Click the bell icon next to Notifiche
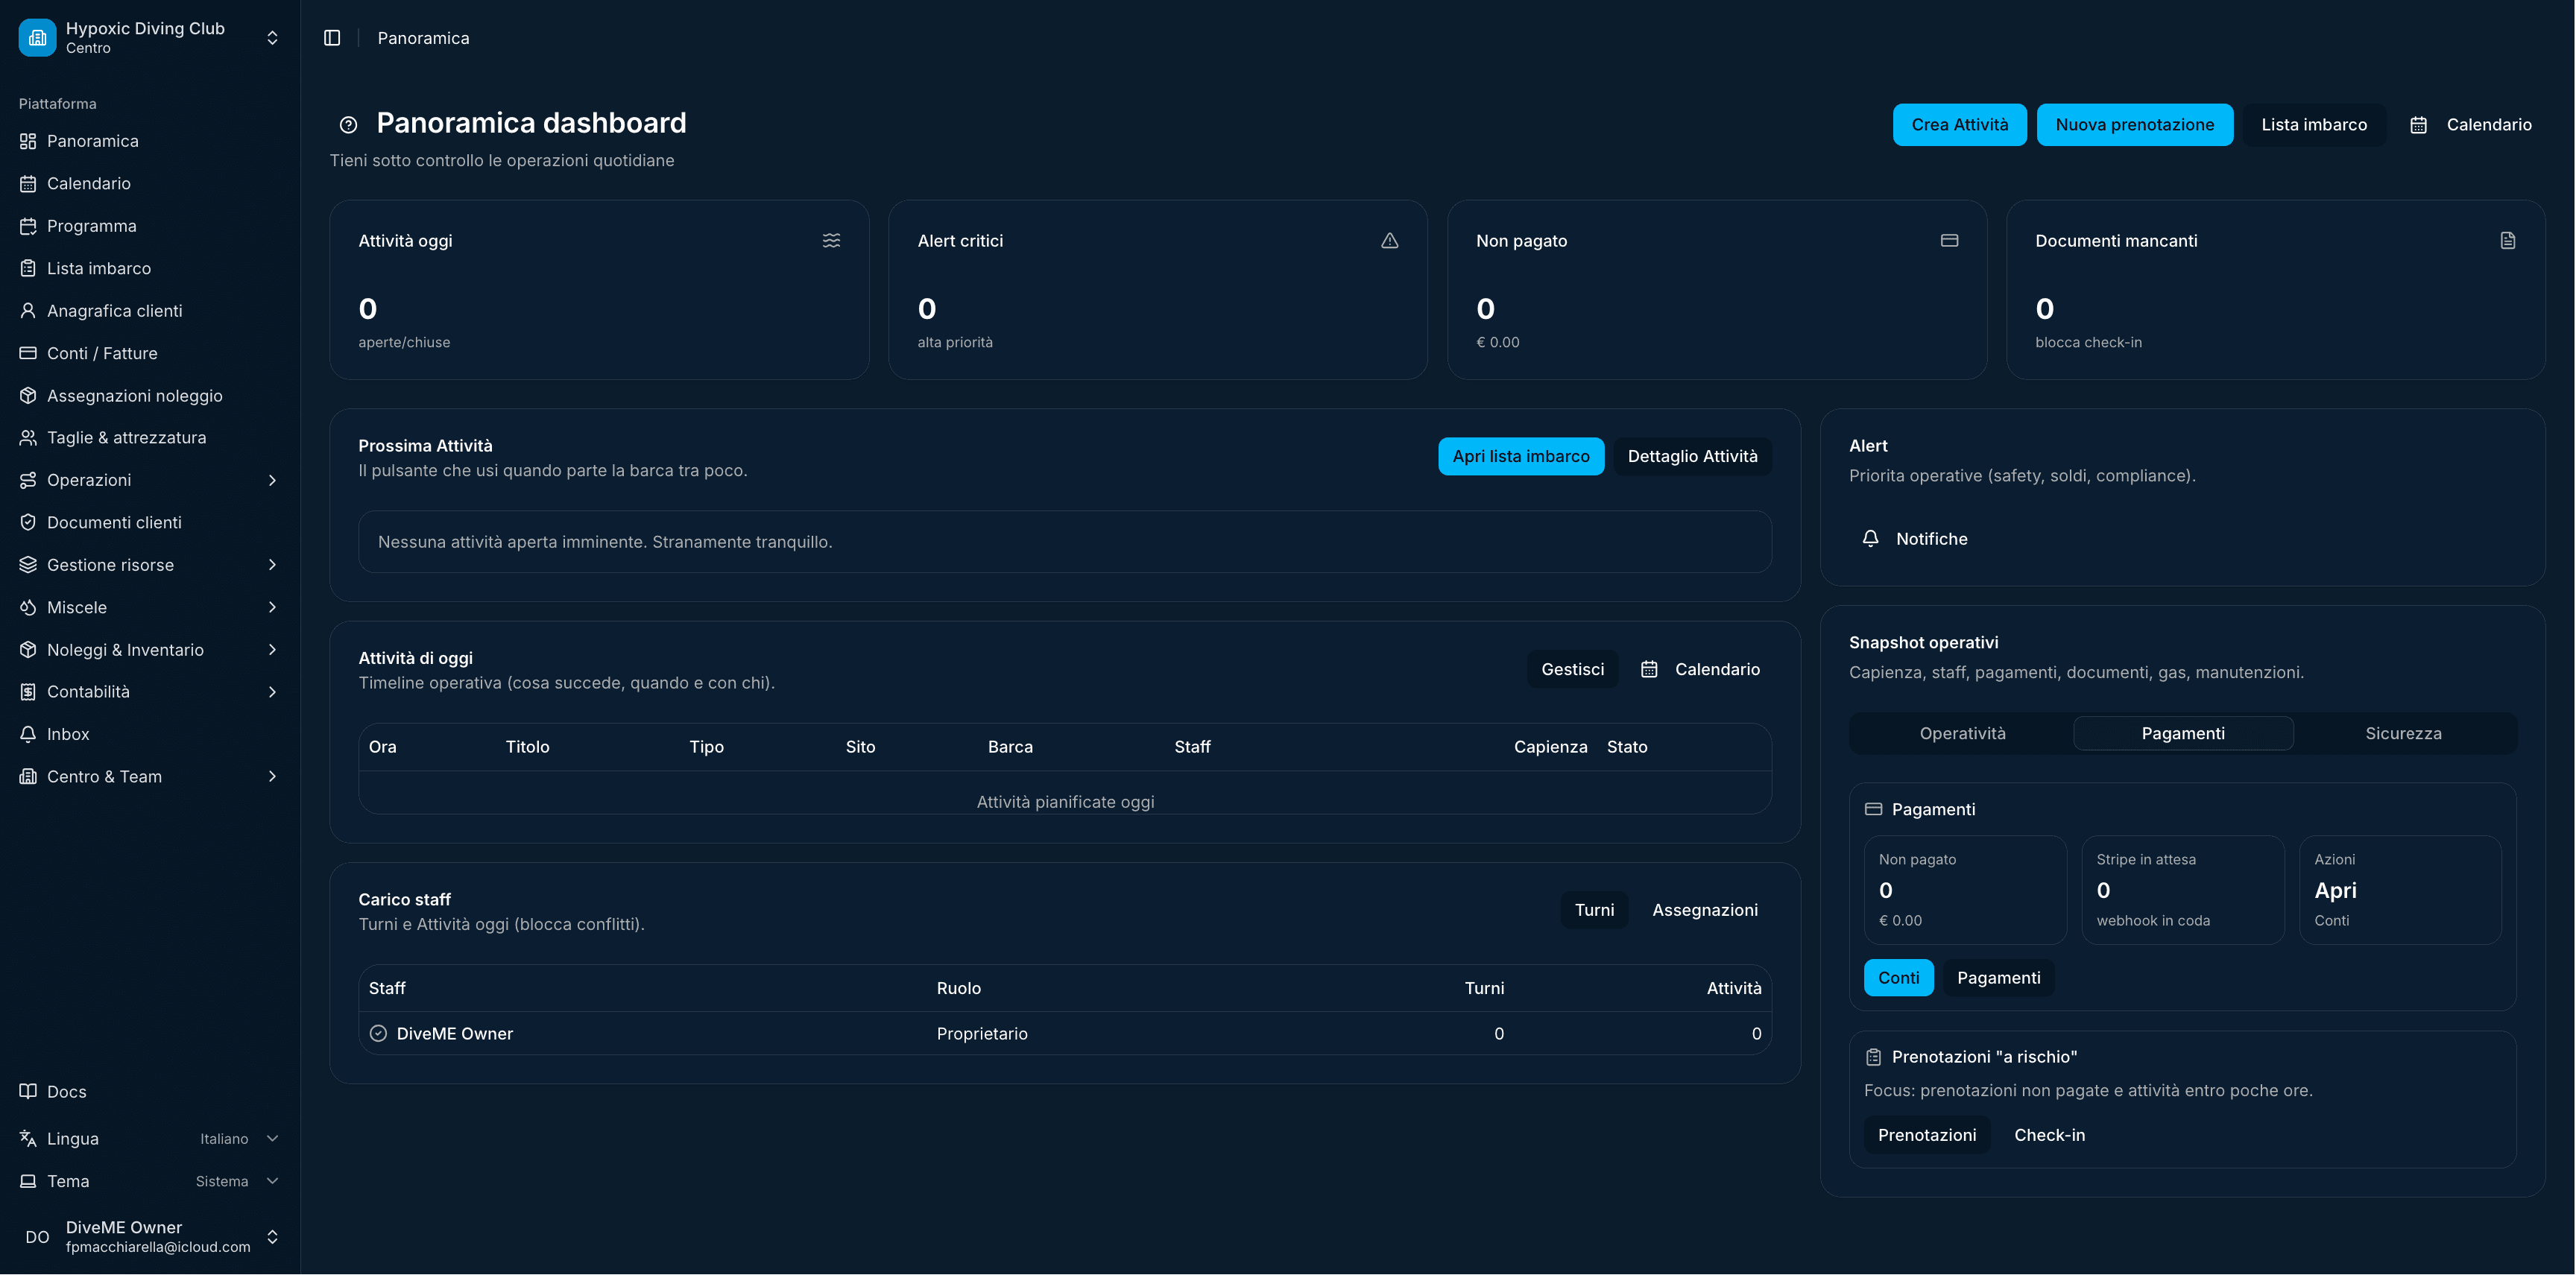The image size is (2576, 1275). (1871, 539)
